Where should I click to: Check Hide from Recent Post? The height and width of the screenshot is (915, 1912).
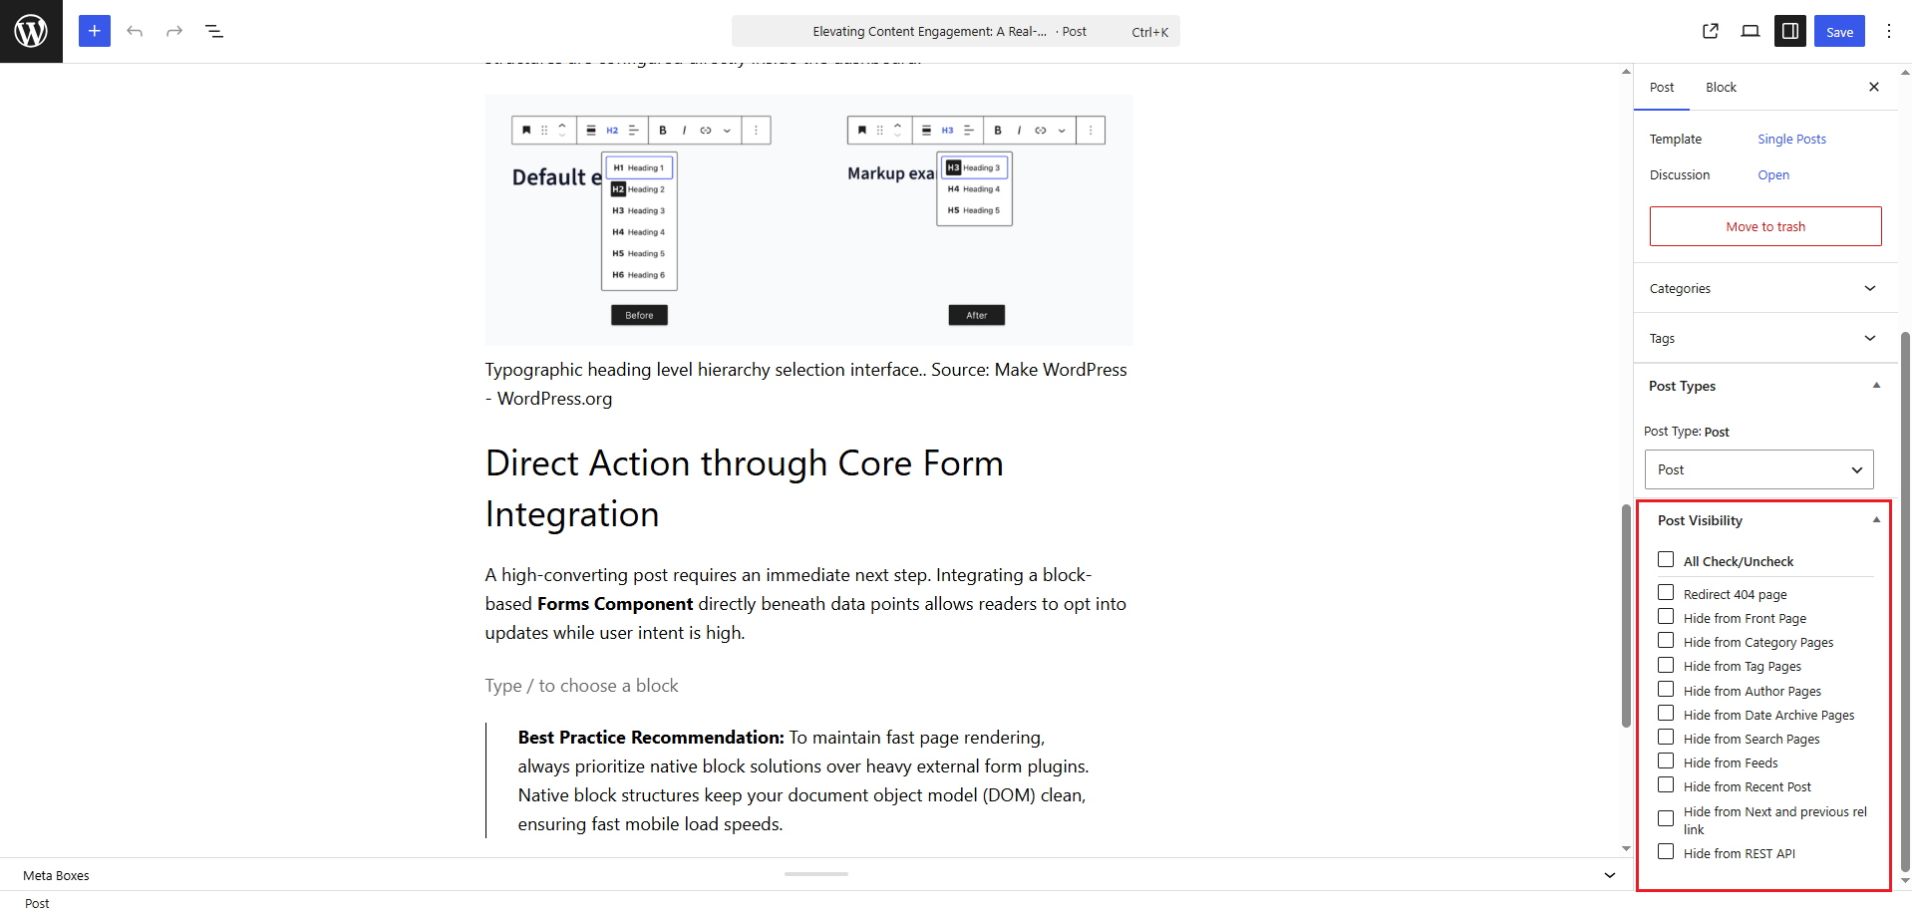pyautogui.click(x=1666, y=785)
